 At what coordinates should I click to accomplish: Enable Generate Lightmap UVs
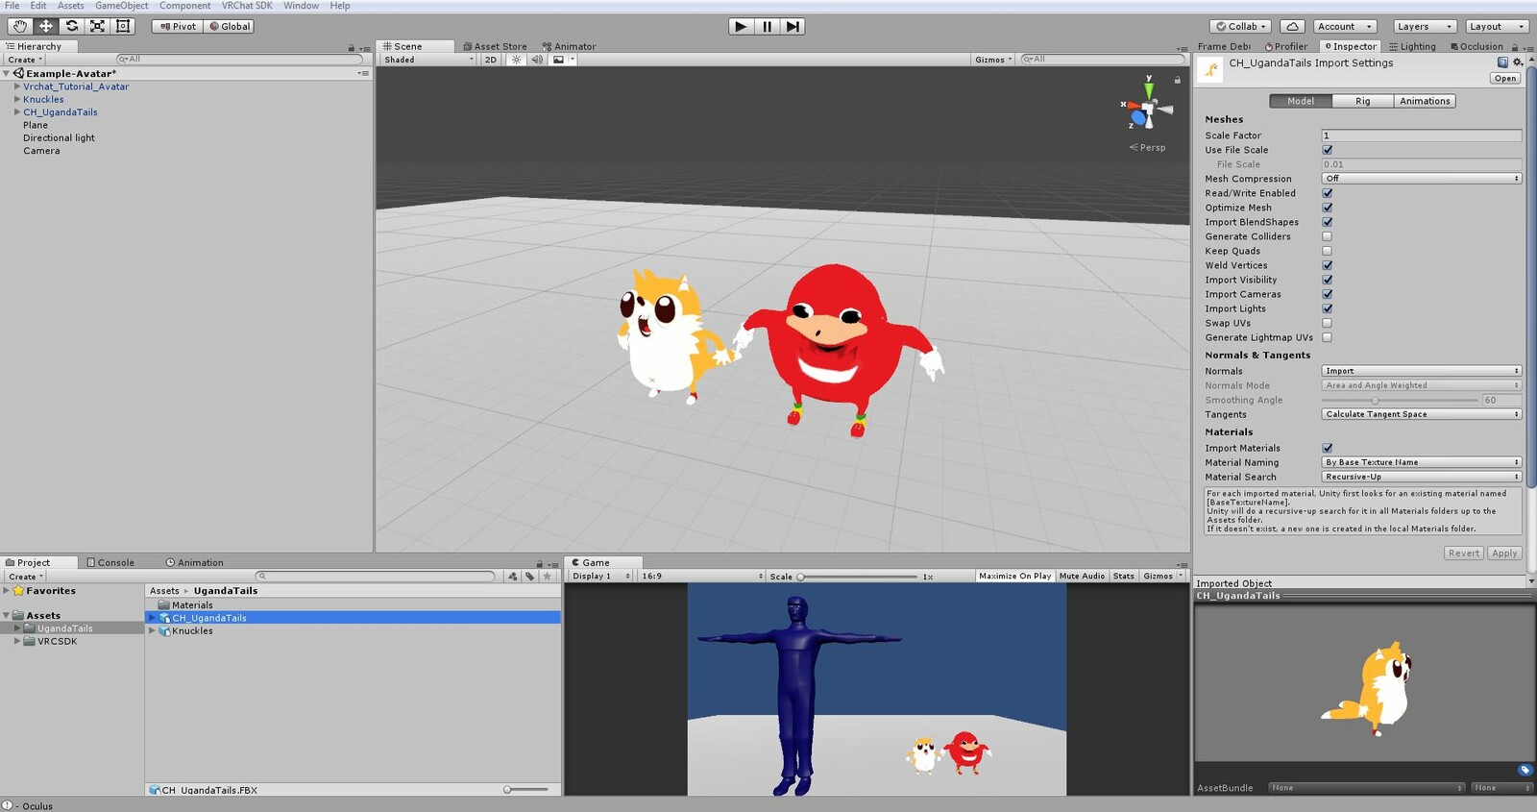pyautogui.click(x=1328, y=337)
